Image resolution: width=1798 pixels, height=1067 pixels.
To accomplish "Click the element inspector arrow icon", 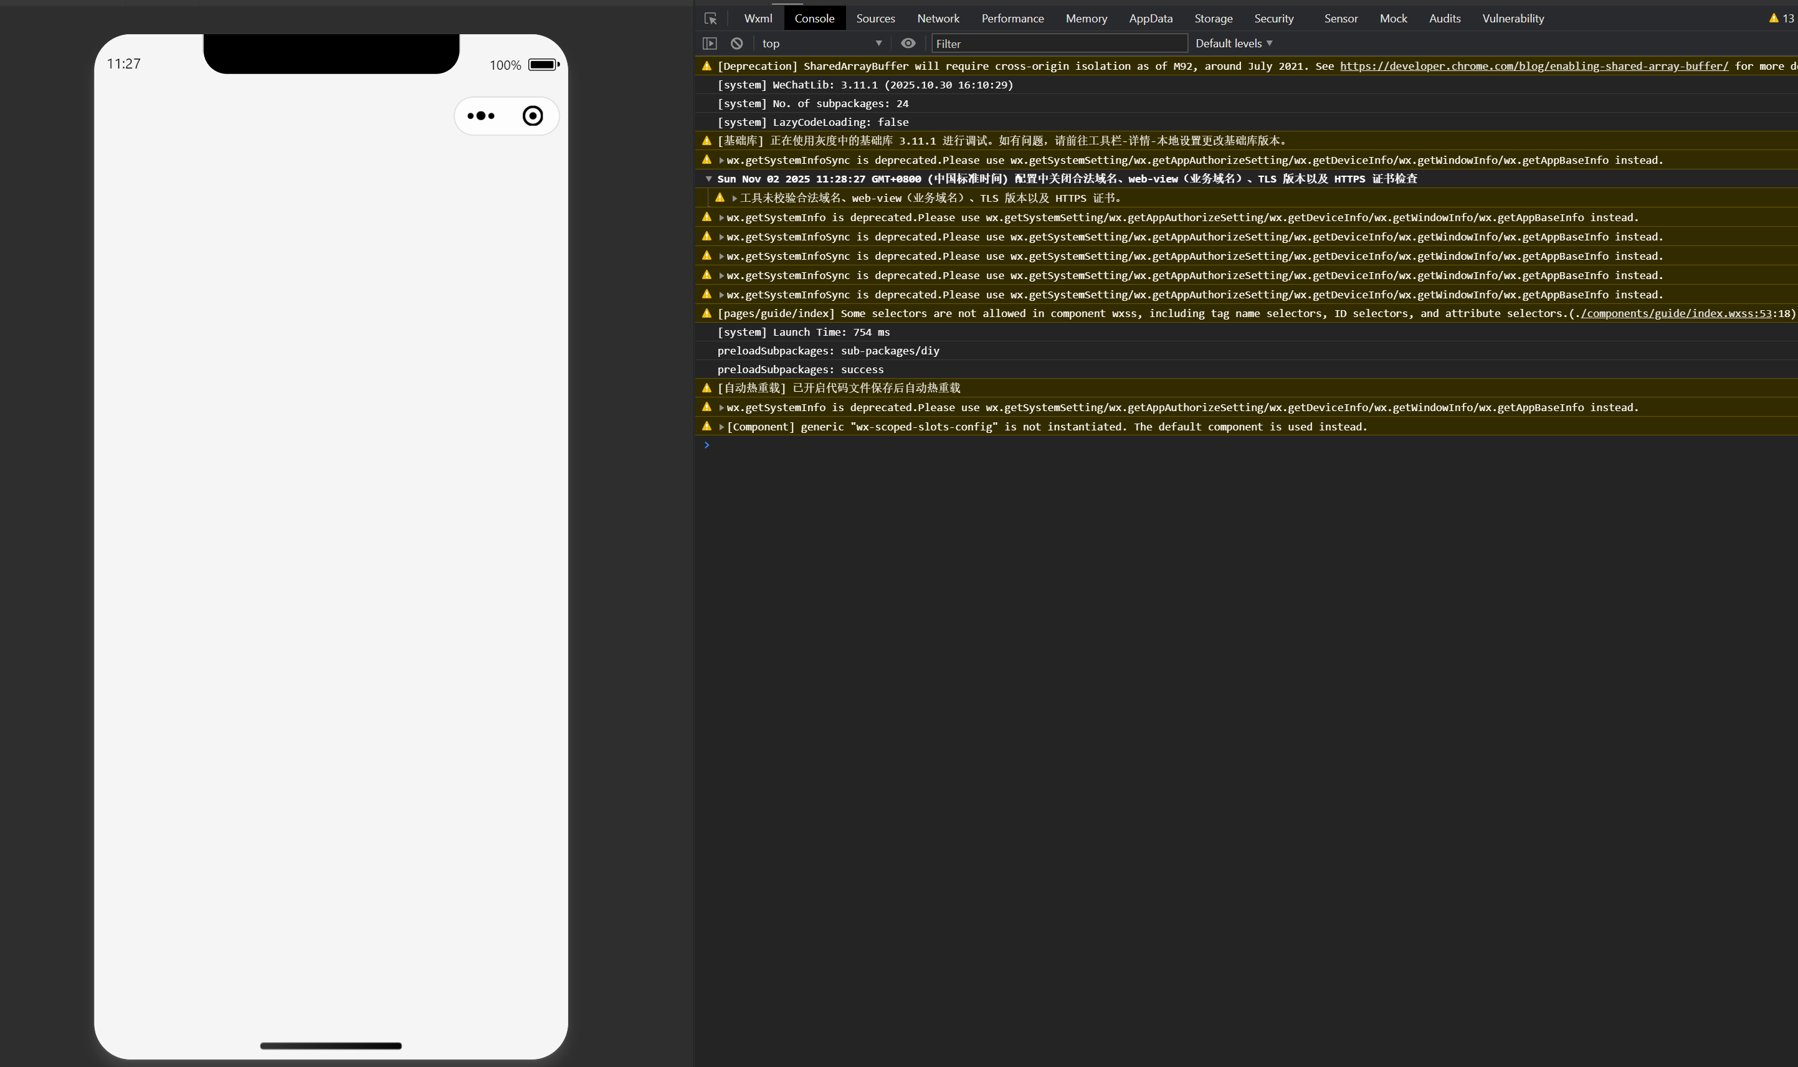I will (710, 19).
